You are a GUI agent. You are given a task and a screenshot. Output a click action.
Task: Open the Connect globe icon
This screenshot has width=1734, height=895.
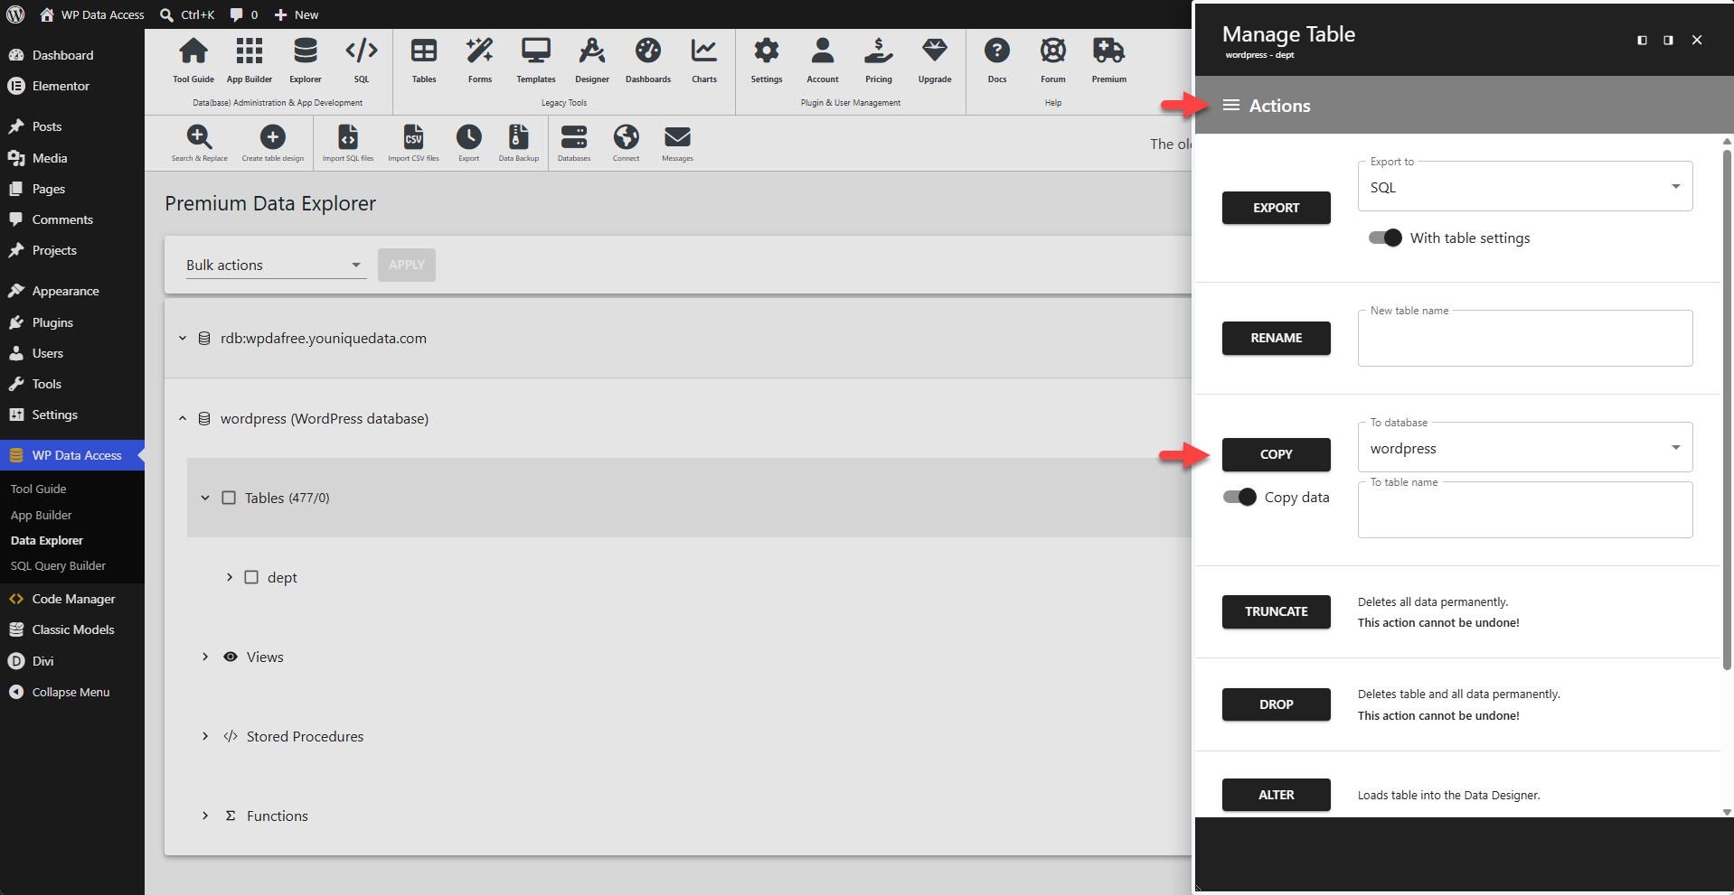pyautogui.click(x=626, y=137)
